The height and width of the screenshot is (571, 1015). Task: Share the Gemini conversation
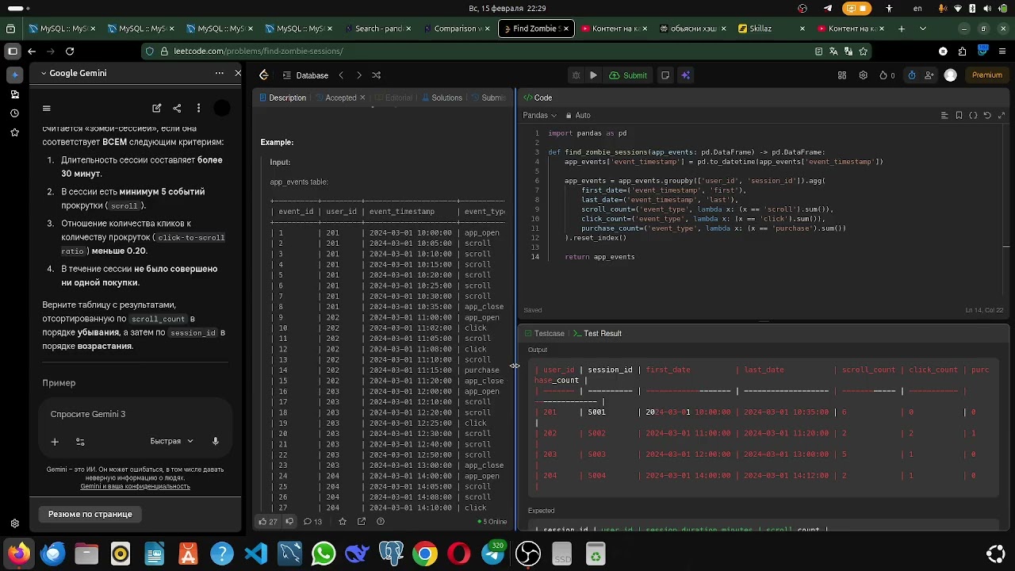pos(177,109)
